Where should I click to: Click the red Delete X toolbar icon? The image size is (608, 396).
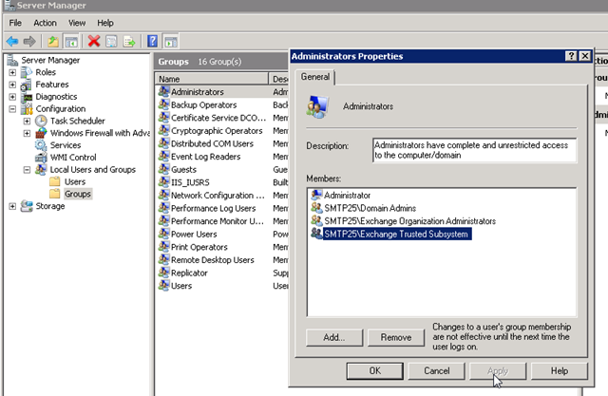(94, 41)
